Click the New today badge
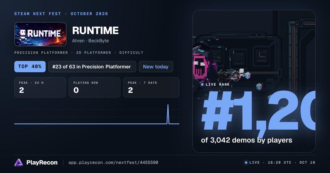Screen dimensions: 330x173 (156, 66)
